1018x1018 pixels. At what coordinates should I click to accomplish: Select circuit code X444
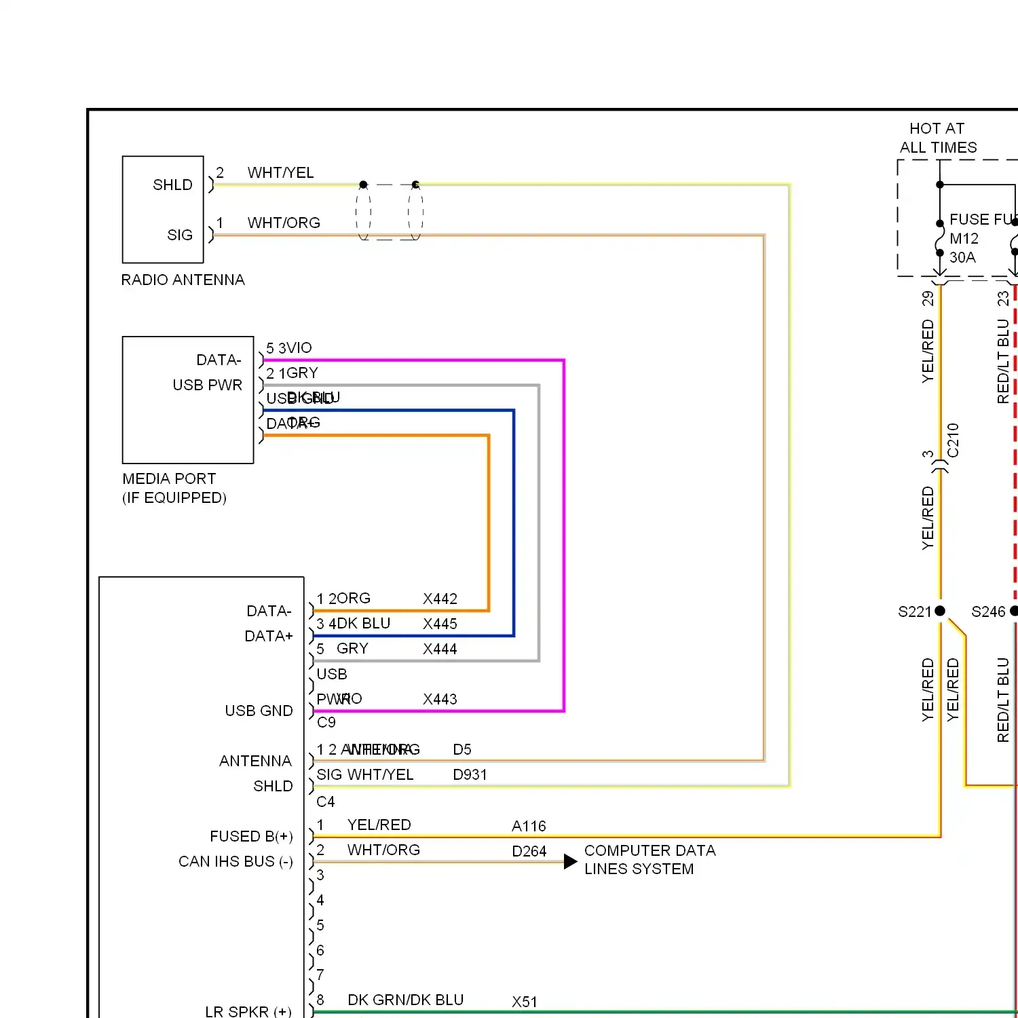point(440,649)
